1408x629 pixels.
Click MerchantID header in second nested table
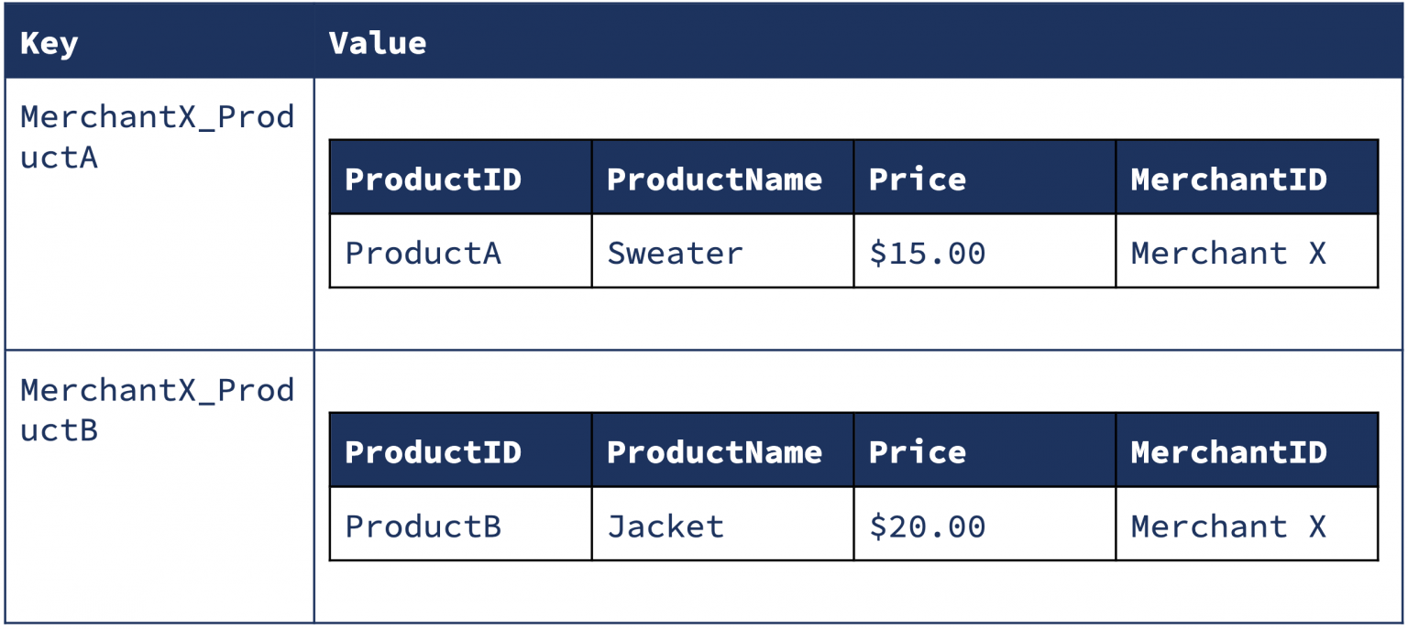1247,450
